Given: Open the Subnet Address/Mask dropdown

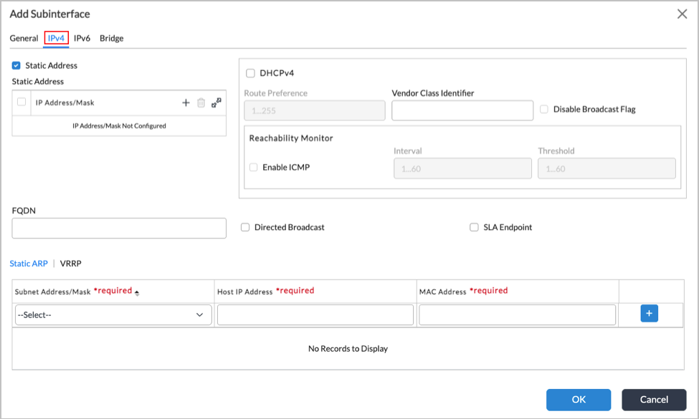Looking at the screenshot, I should point(113,315).
